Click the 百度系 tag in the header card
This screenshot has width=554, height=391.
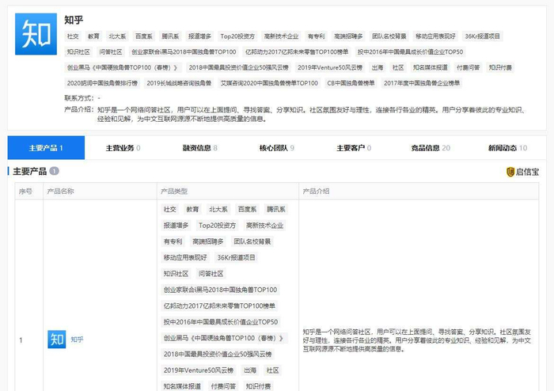point(144,36)
